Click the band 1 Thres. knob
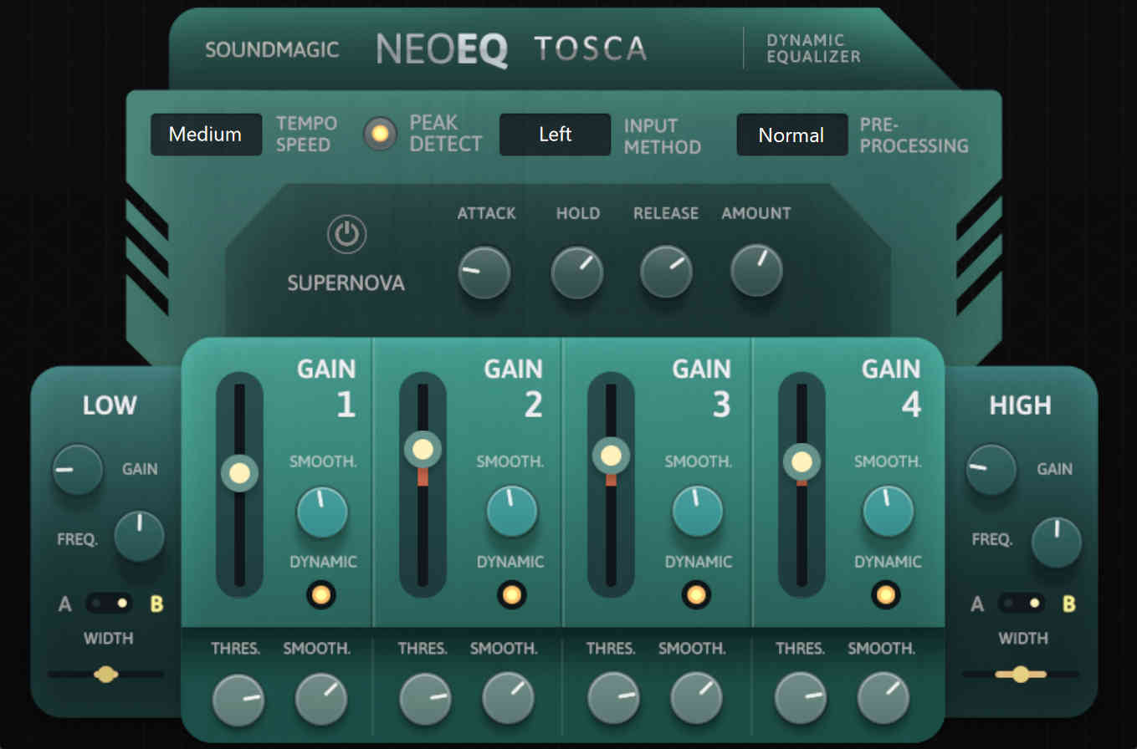Image resolution: width=1137 pixels, height=749 pixels. 238,699
